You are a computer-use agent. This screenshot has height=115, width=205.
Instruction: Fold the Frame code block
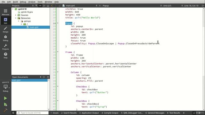pos(58,52)
